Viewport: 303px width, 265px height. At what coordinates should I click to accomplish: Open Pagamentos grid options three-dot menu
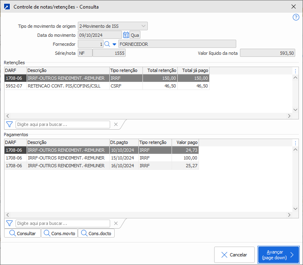296,143
